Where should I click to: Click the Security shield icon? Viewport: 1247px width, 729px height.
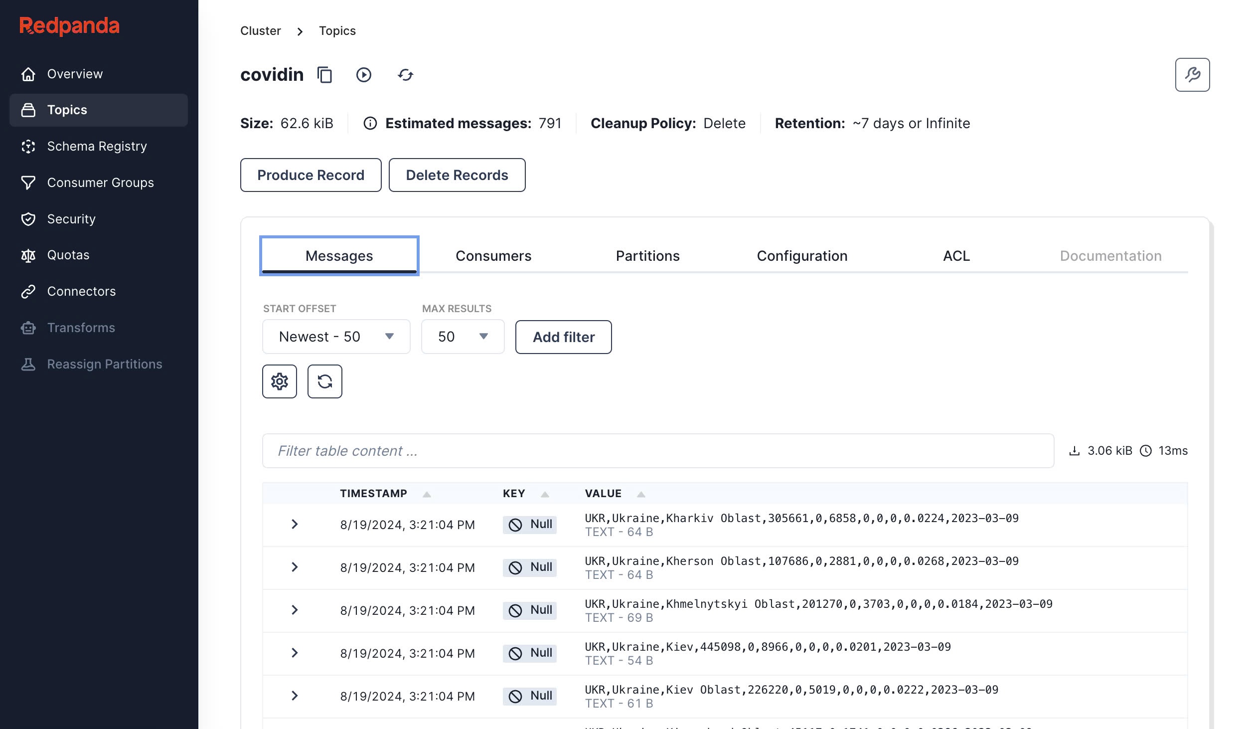point(28,219)
